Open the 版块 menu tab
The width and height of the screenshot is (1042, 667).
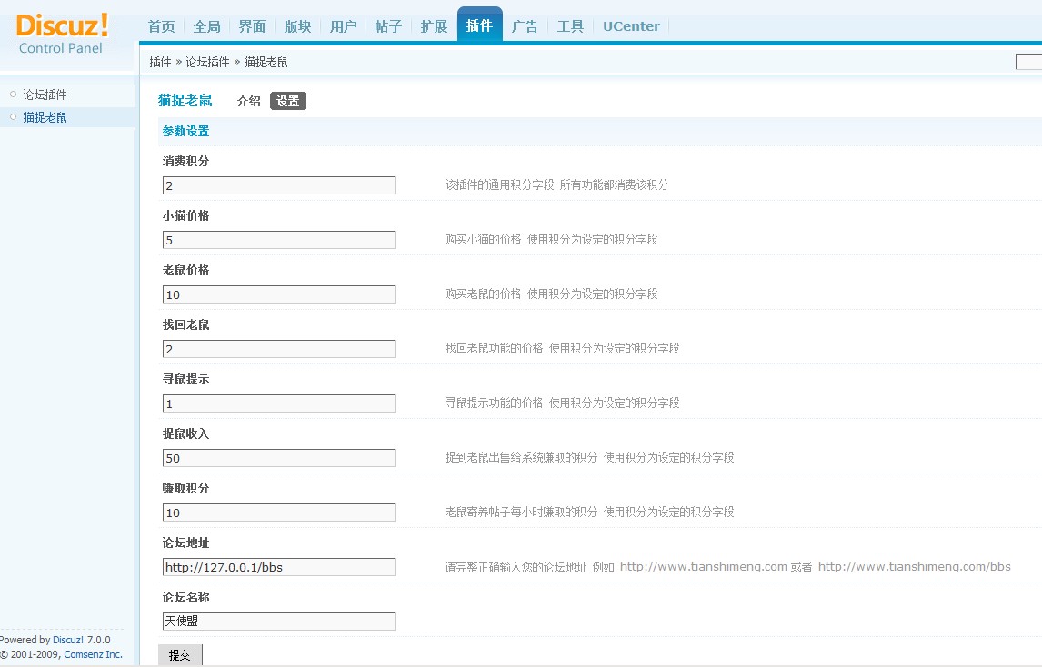click(297, 26)
